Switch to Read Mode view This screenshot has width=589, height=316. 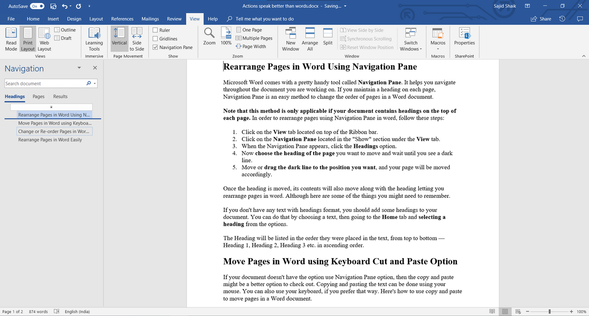coord(11,38)
